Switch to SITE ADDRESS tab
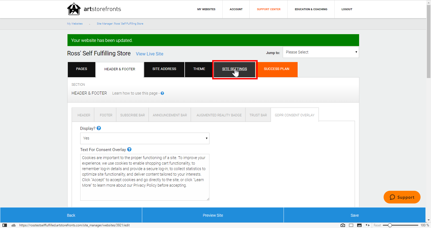The width and height of the screenshot is (431, 228). (x=164, y=69)
